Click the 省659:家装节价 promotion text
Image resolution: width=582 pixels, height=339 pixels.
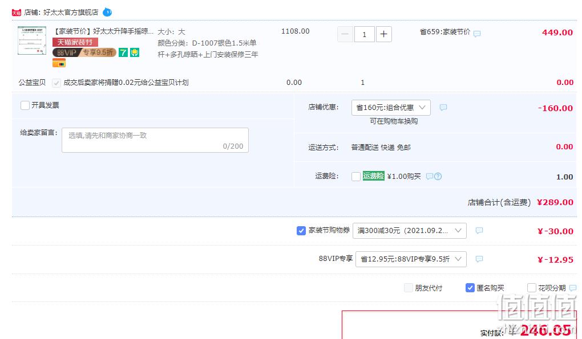[x=444, y=32]
